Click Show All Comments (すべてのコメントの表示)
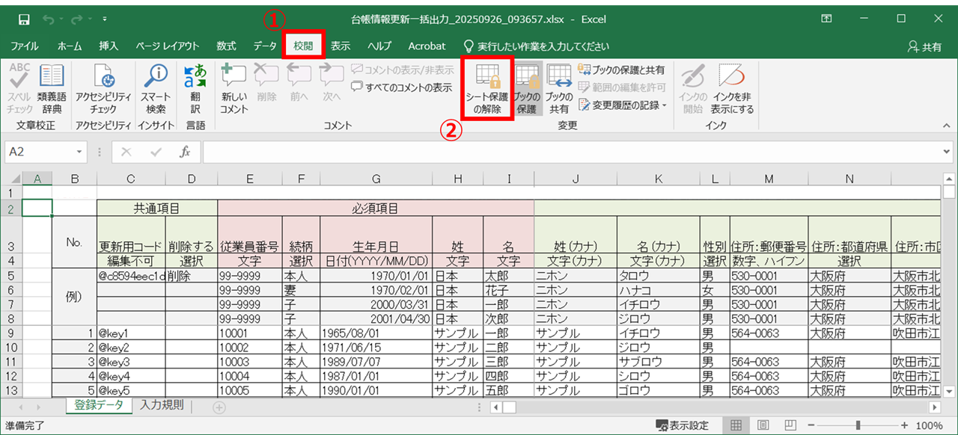 [x=402, y=87]
